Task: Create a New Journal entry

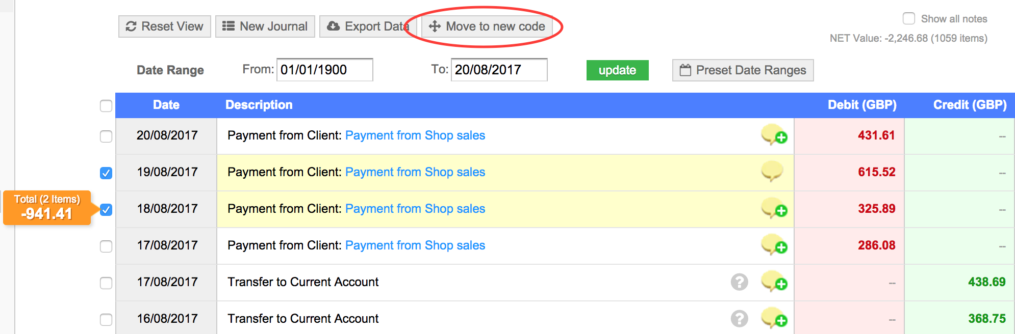Action: tap(265, 26)
